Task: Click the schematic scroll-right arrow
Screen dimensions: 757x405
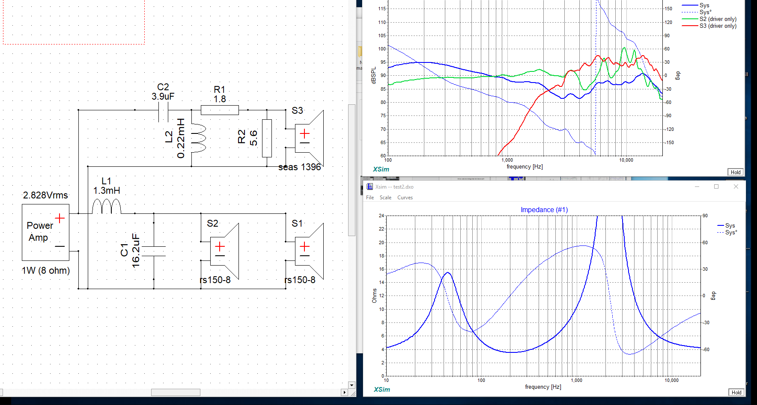Action: (344, 392)
